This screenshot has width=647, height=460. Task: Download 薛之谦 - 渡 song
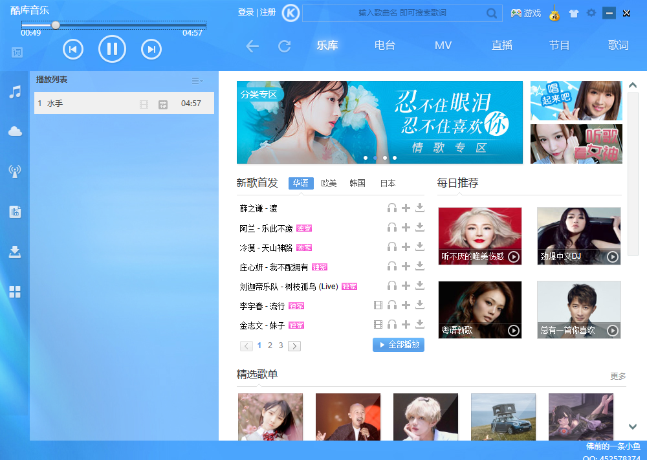pyautogui.click(x=420, y=208)
